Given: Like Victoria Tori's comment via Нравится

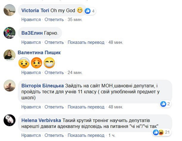Looking at the screenshot, I should click(x=31, y=20).
